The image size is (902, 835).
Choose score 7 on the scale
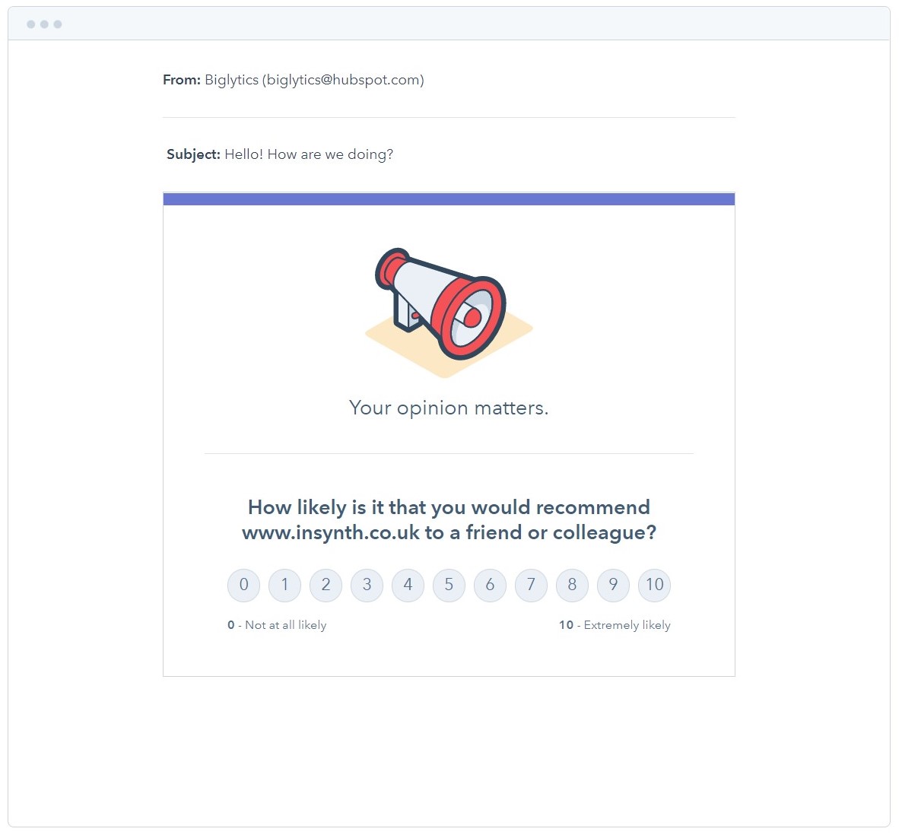(x=531, y=586)
